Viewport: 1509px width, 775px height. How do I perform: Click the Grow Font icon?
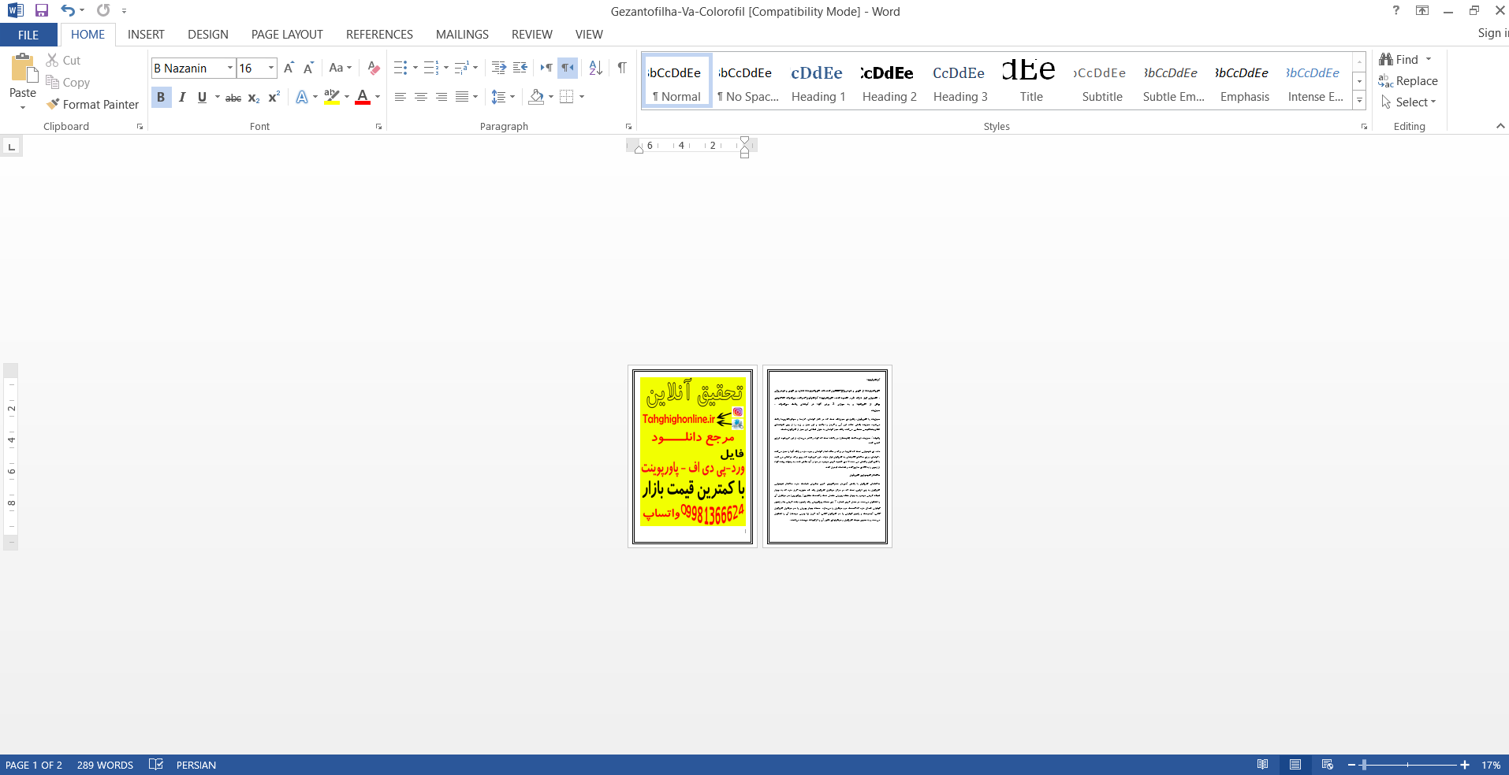click(289, 68)
